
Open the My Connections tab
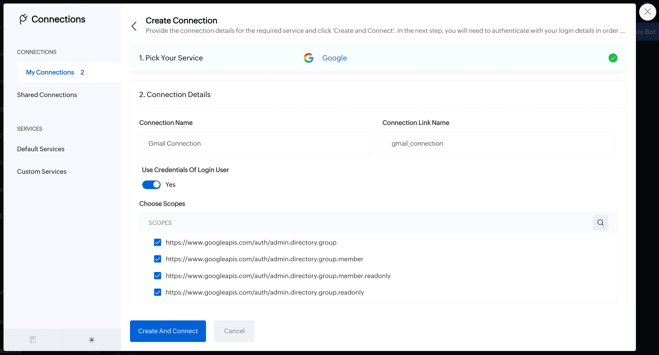pos(50,72)
